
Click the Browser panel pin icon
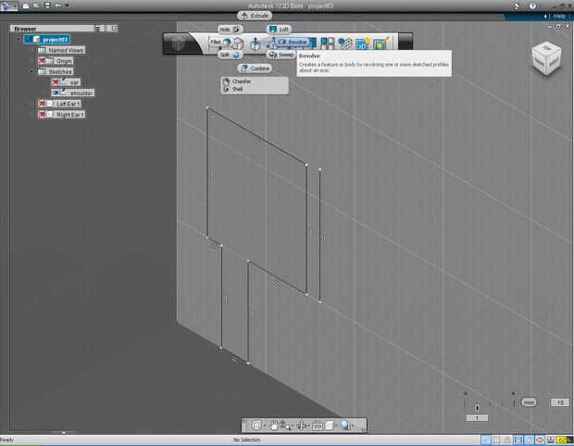(97, 29)
